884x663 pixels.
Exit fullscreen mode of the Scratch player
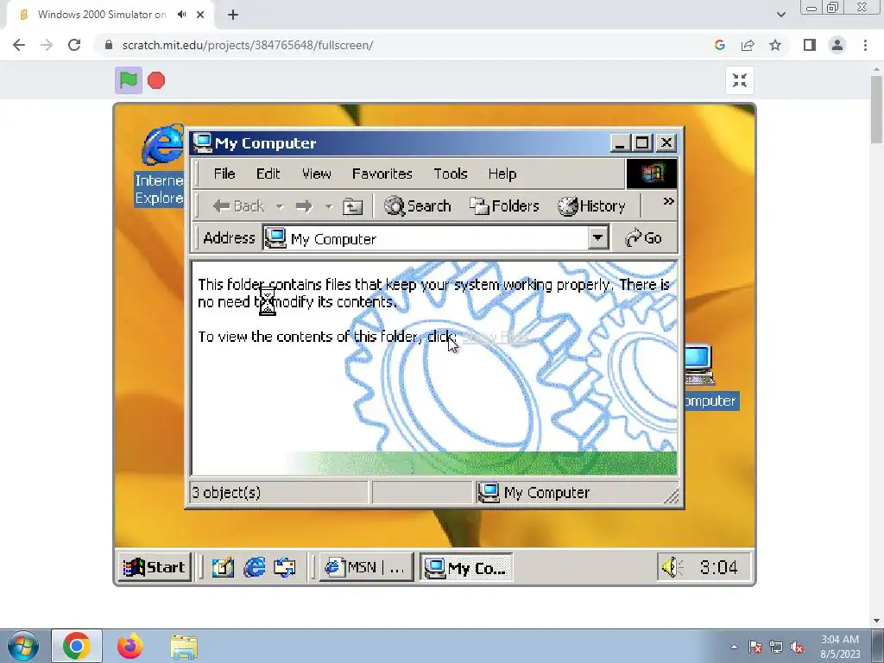coord(740,80)
